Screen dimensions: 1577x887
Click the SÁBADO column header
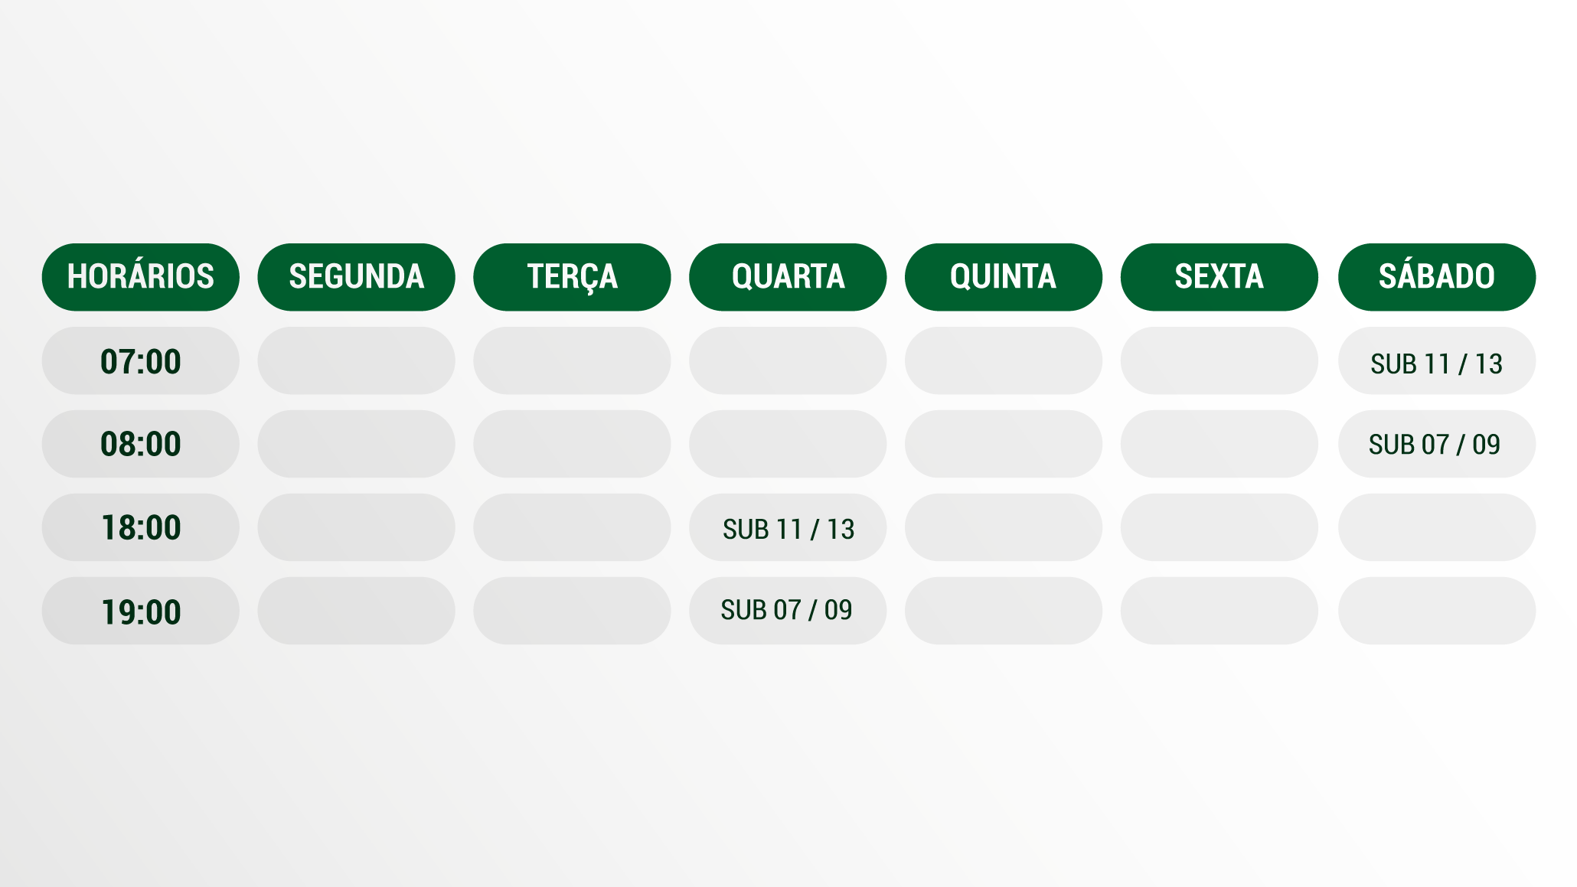pyautogui.click(x=1436, y=277)
